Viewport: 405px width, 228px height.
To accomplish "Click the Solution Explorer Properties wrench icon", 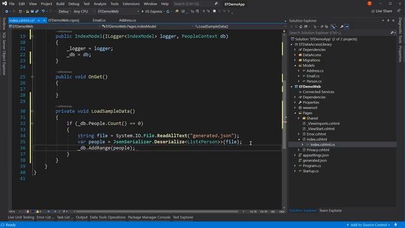I will 342,27.
